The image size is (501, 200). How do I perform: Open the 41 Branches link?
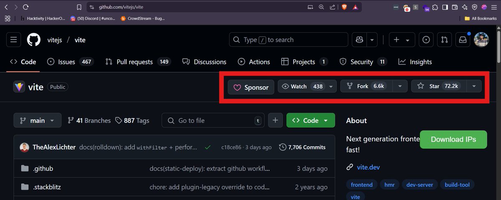point(89,121)
